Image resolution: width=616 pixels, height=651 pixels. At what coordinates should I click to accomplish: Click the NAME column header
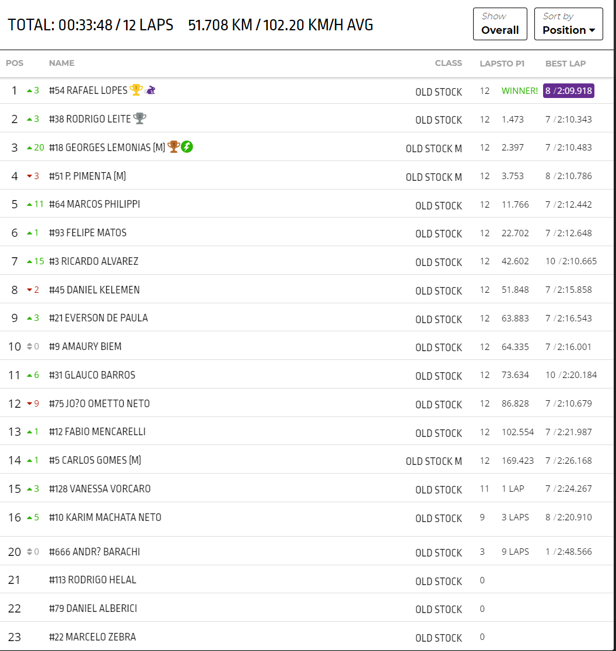coord(61,63)
